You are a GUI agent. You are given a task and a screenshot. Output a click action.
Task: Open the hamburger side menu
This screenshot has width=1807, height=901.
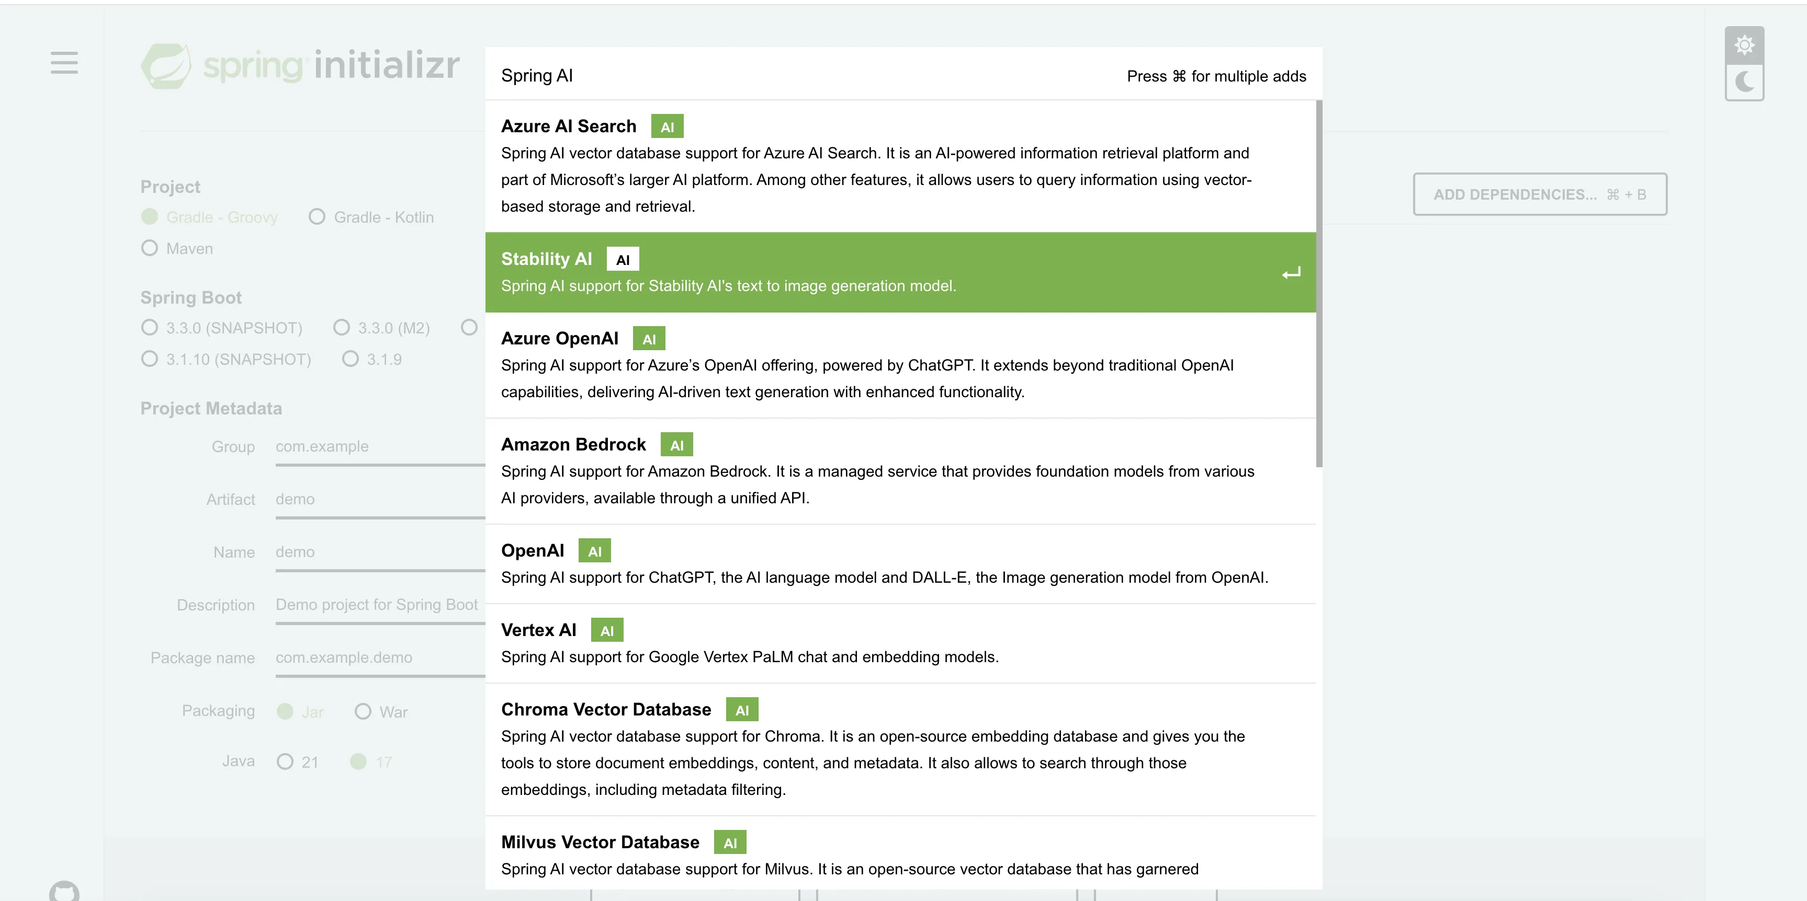64,63
